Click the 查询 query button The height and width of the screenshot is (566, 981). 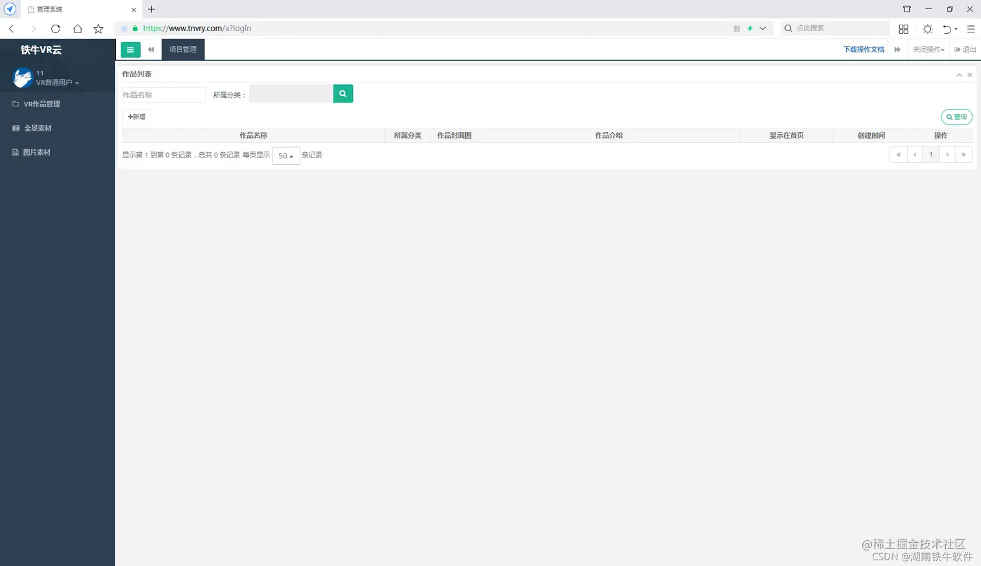click(956, 117)
